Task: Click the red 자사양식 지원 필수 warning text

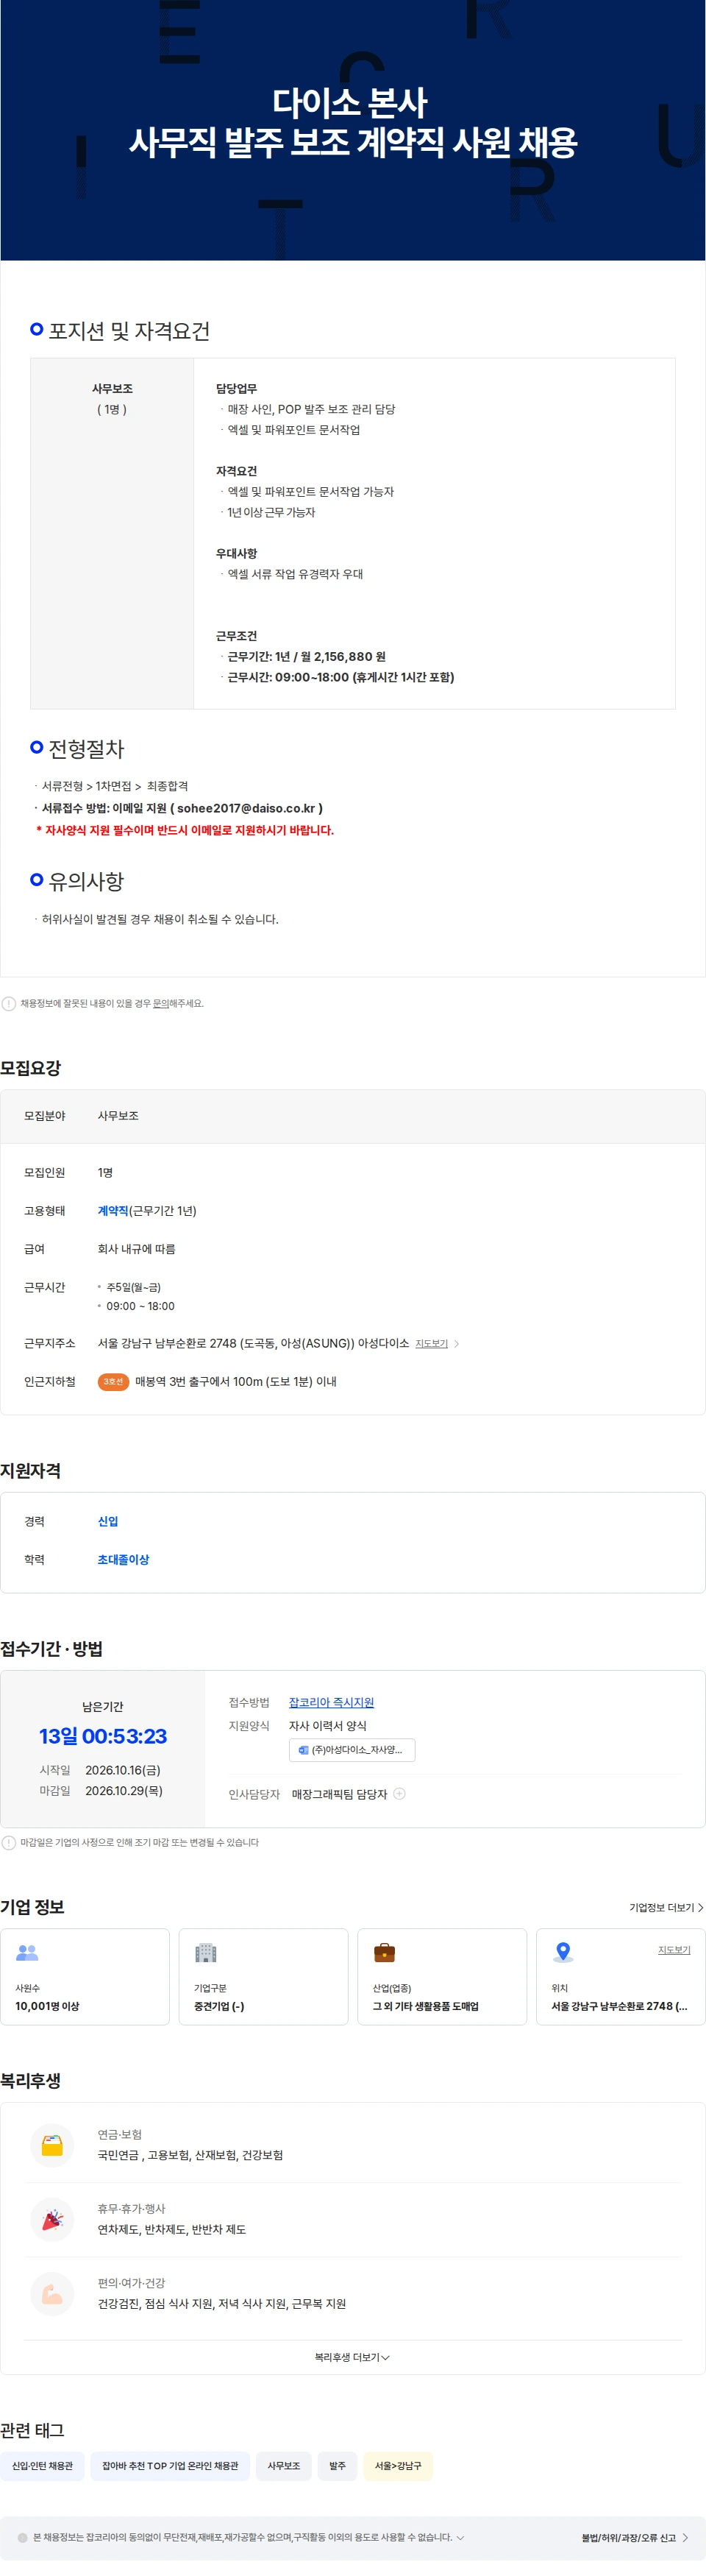Action: 185,830
